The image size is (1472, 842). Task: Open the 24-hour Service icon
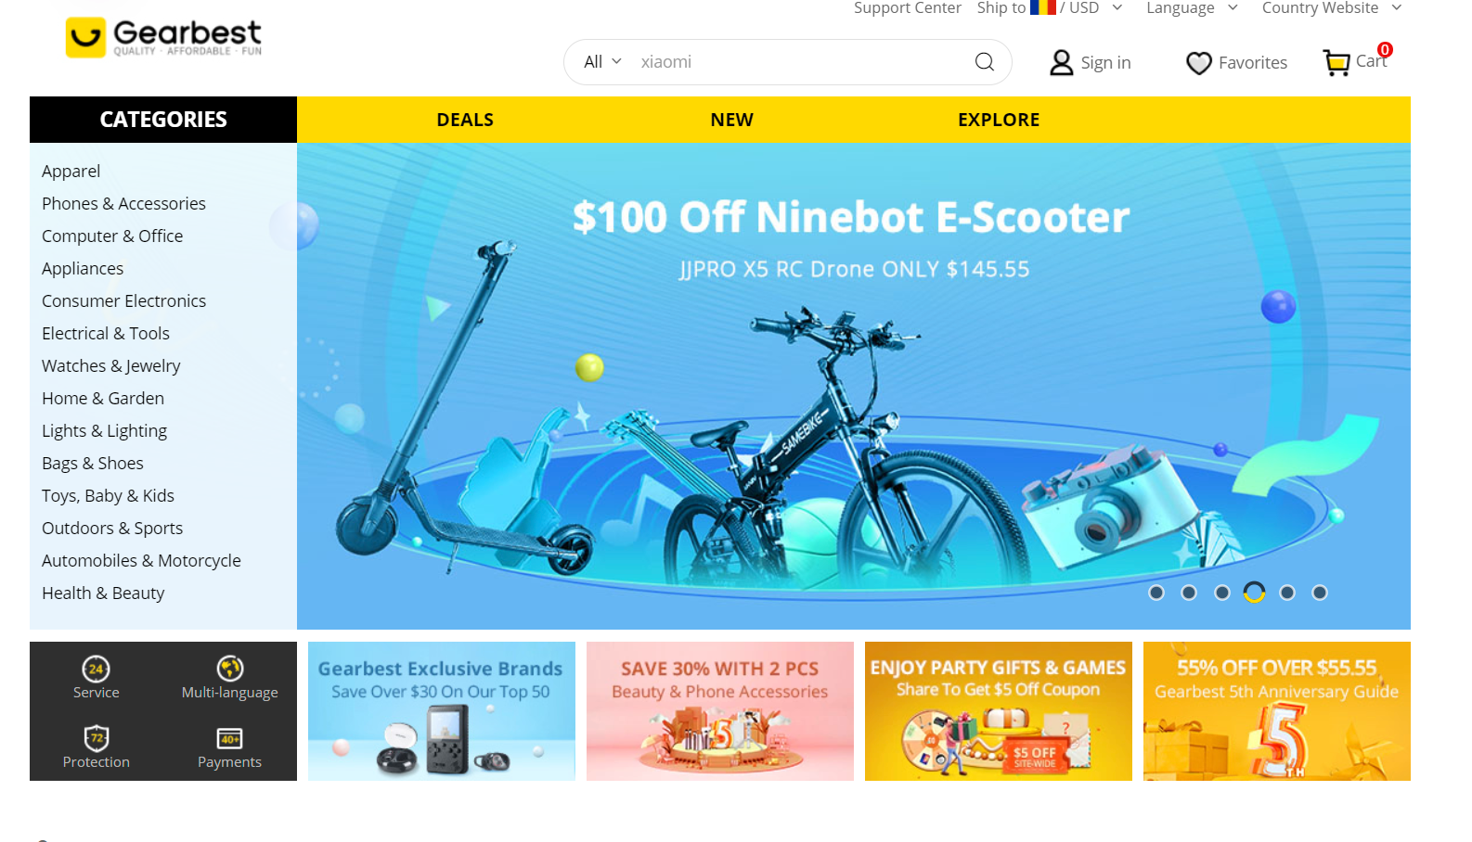[x=97, y=669]
